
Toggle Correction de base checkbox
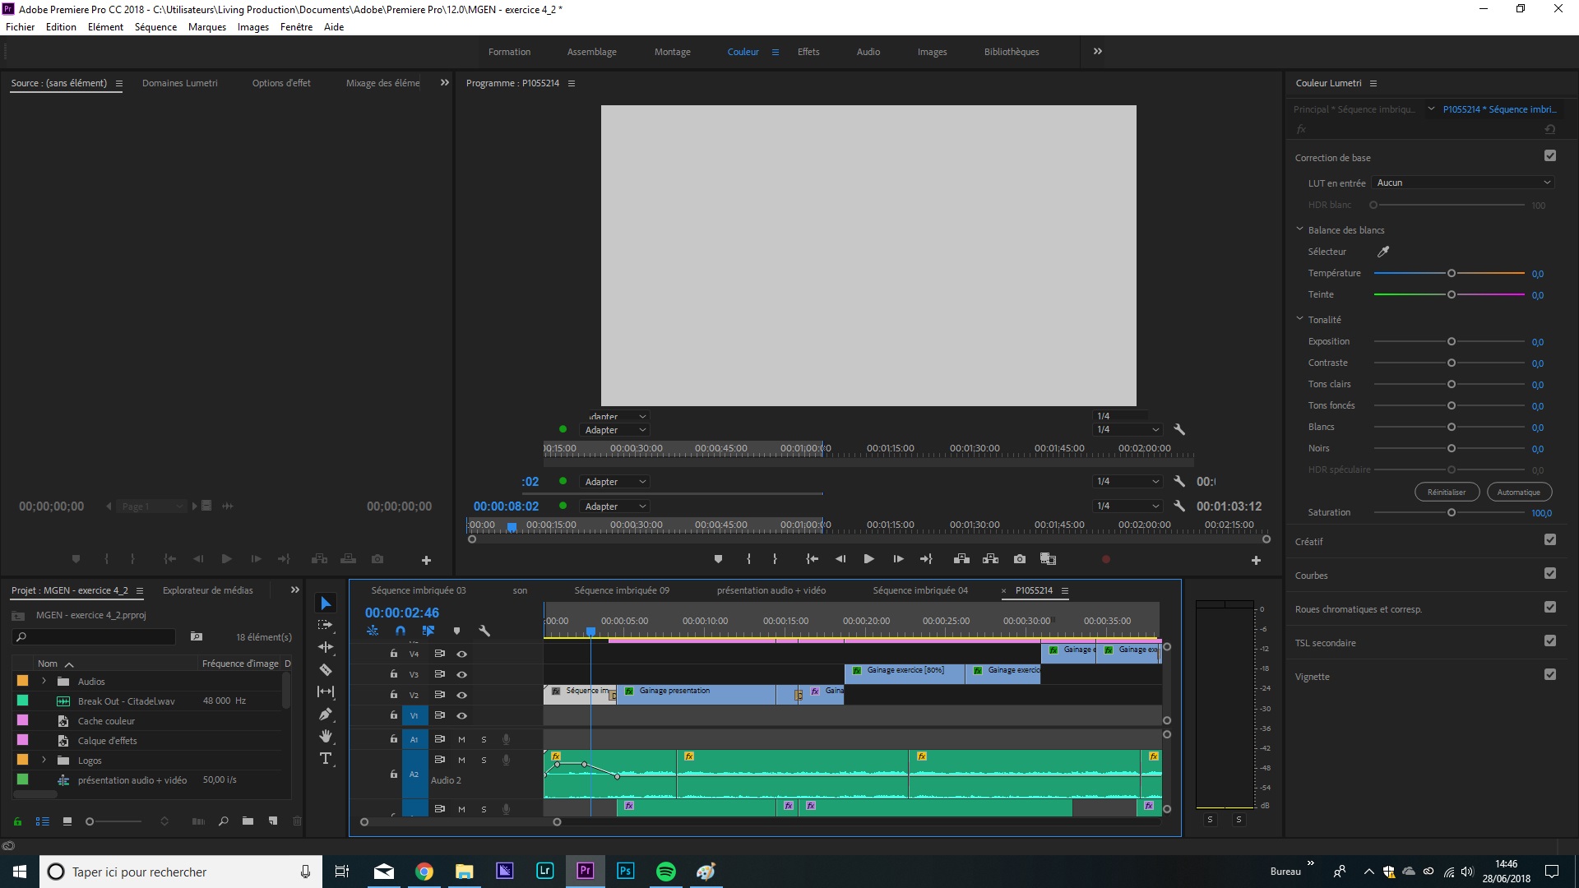point(1550,155)
